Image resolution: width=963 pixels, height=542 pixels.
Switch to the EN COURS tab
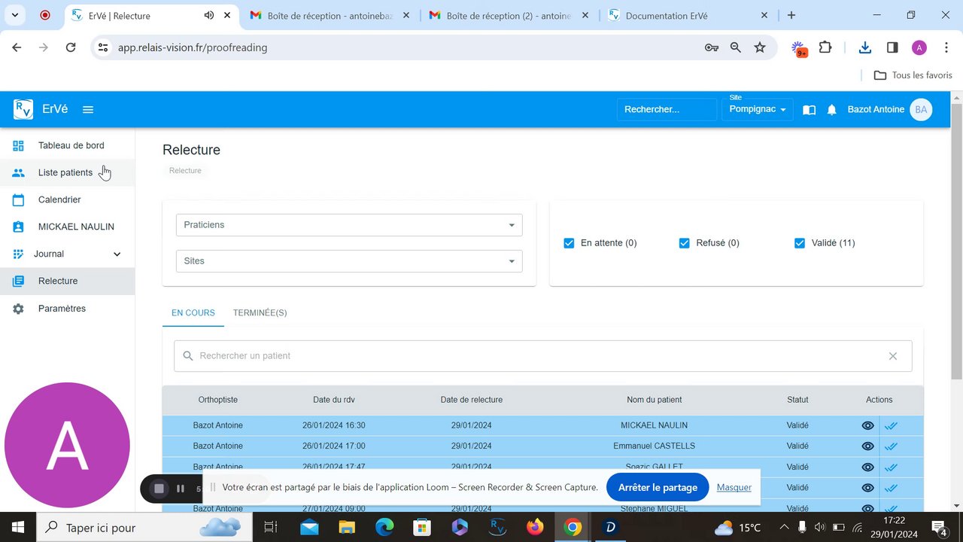tap(193, 313)
